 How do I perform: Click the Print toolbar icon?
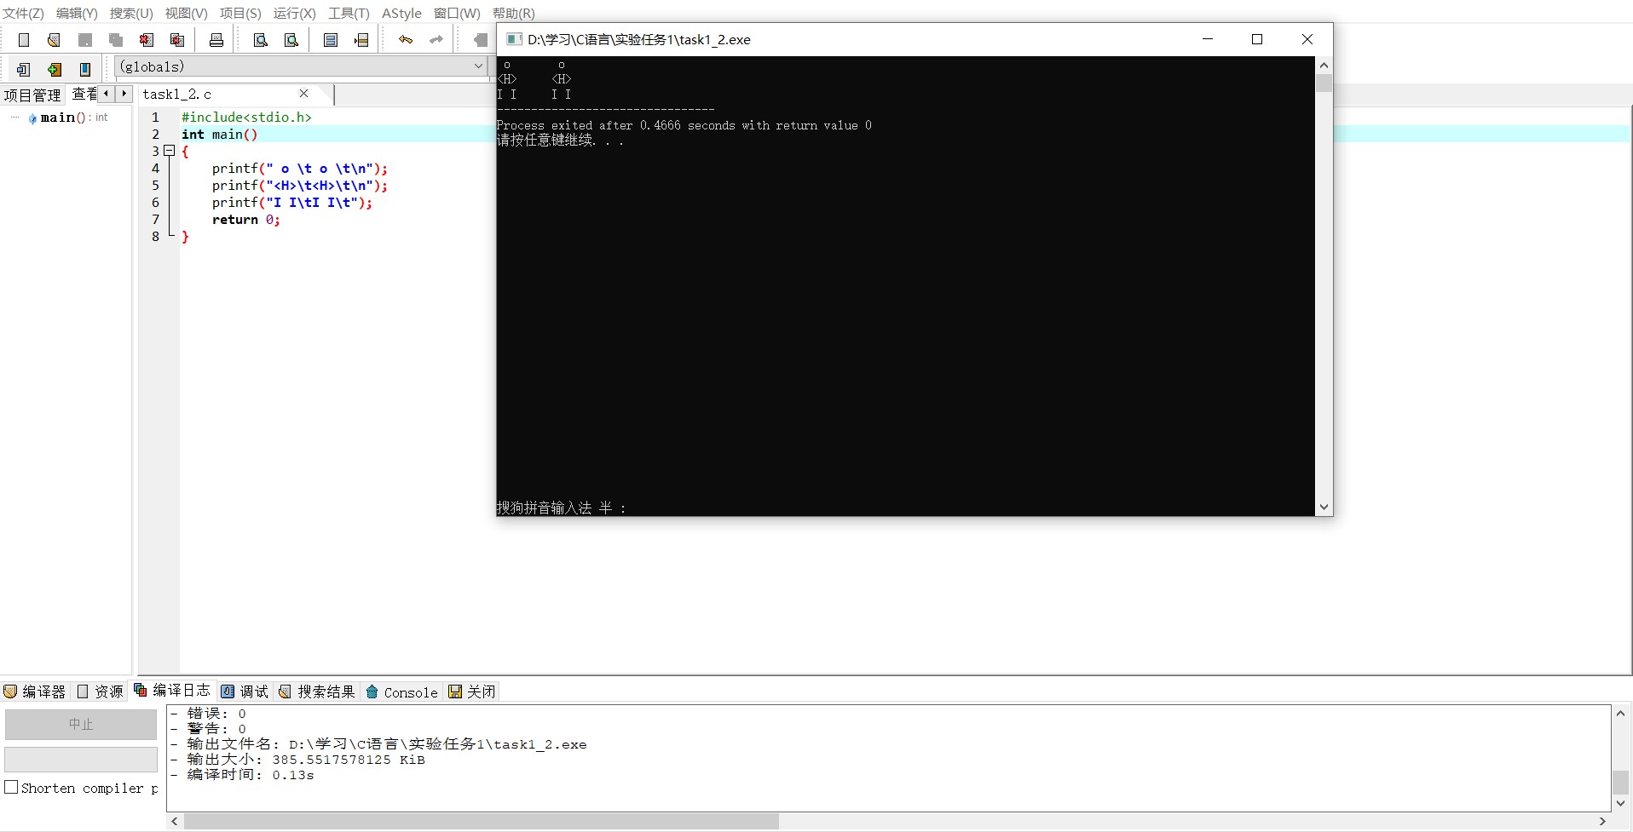pyautogui.click(x=216, y=39)
